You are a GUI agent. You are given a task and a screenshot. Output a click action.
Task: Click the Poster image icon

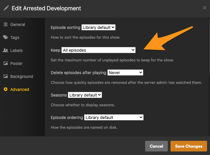click(6, 63)
